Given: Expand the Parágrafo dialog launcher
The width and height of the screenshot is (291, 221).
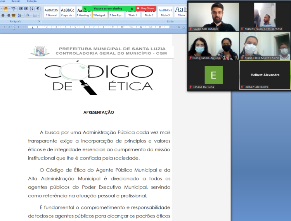Looking at the screenshot, I should pyautogui.click(x=39, y=21).
